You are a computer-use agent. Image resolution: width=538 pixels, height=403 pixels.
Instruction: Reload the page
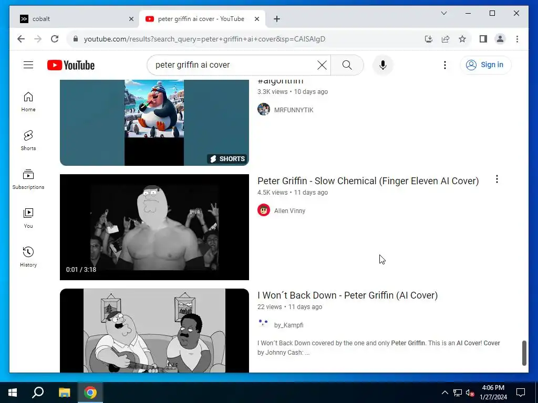55,39
